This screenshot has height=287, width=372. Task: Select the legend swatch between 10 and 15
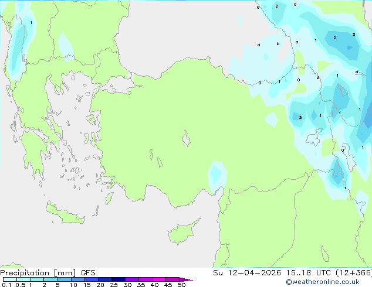click(x=78, y=279)
